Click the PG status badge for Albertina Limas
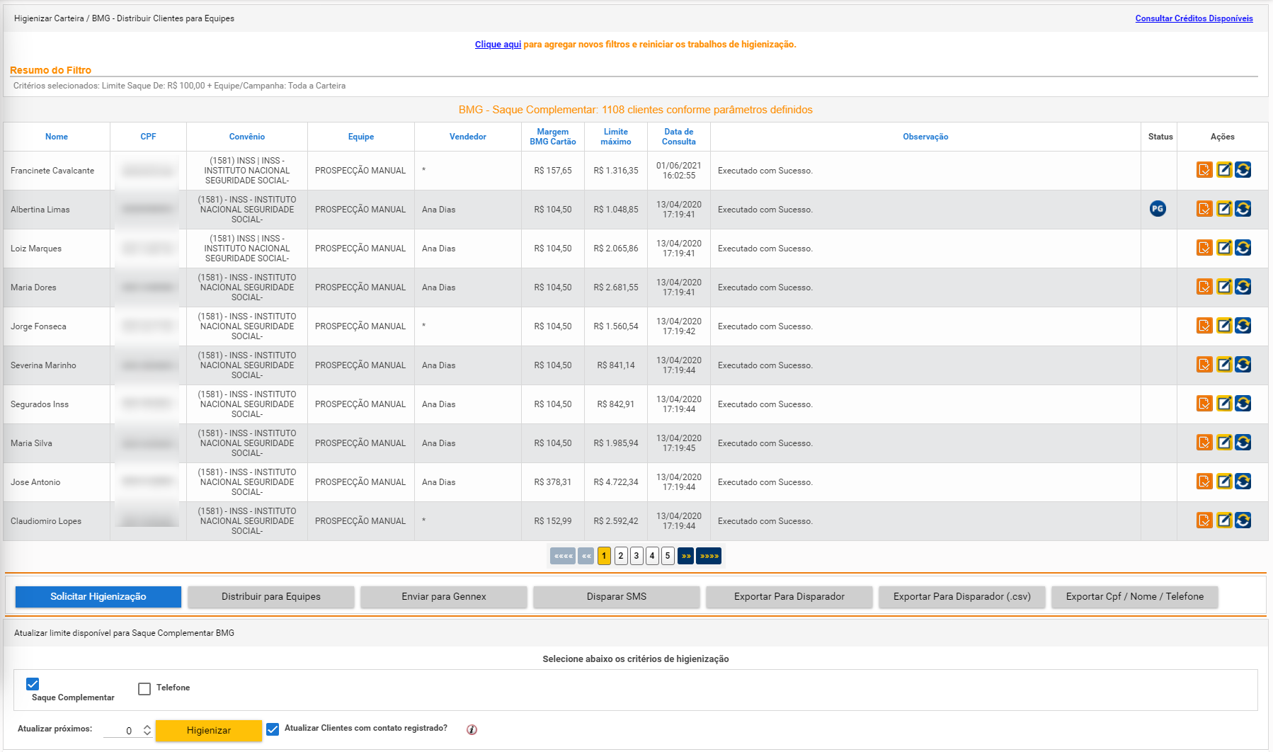 pyautogui.click(x=1158, y=209)
